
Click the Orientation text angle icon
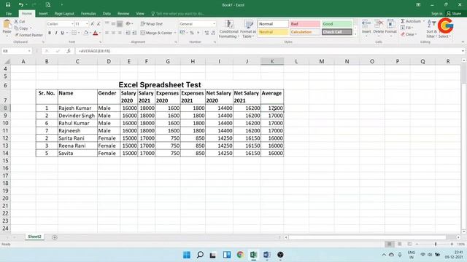128,24
